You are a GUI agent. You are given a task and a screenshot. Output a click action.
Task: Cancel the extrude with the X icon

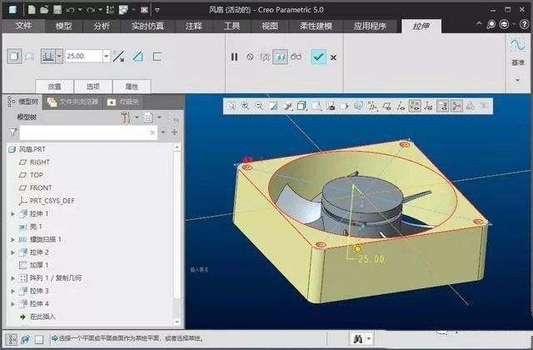click(333, 57)
